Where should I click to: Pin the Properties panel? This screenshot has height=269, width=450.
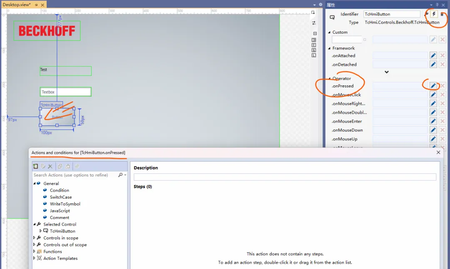coord(437,5)
